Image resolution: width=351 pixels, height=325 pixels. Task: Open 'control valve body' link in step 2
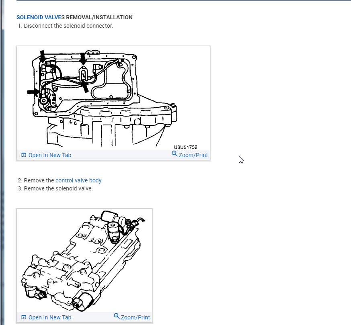pos(78,180)
